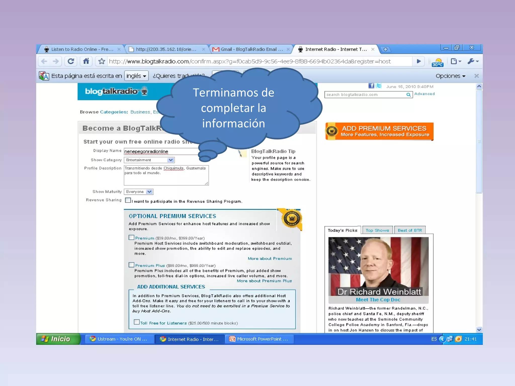This screenshot has height=386, width=515.
Task: Tick the Premium $39.00/mo checkbox
Action: click(x=131, y=237)
